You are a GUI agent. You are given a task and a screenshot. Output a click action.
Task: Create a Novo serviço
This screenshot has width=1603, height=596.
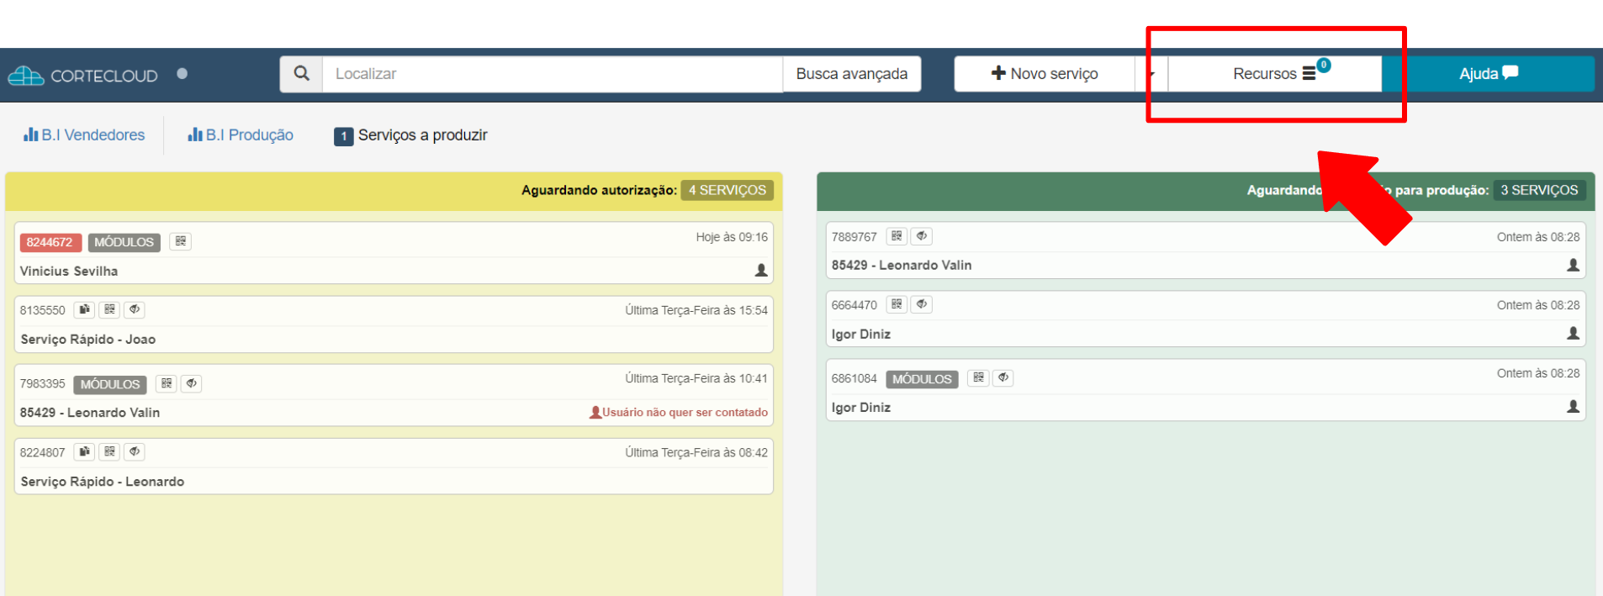[1045, 74]
